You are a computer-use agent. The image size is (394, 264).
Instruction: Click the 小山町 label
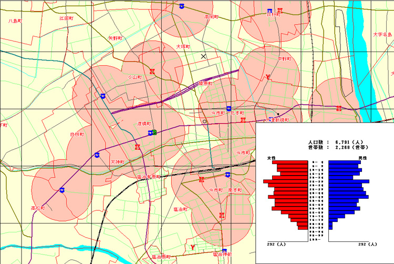tap(135, 77)
